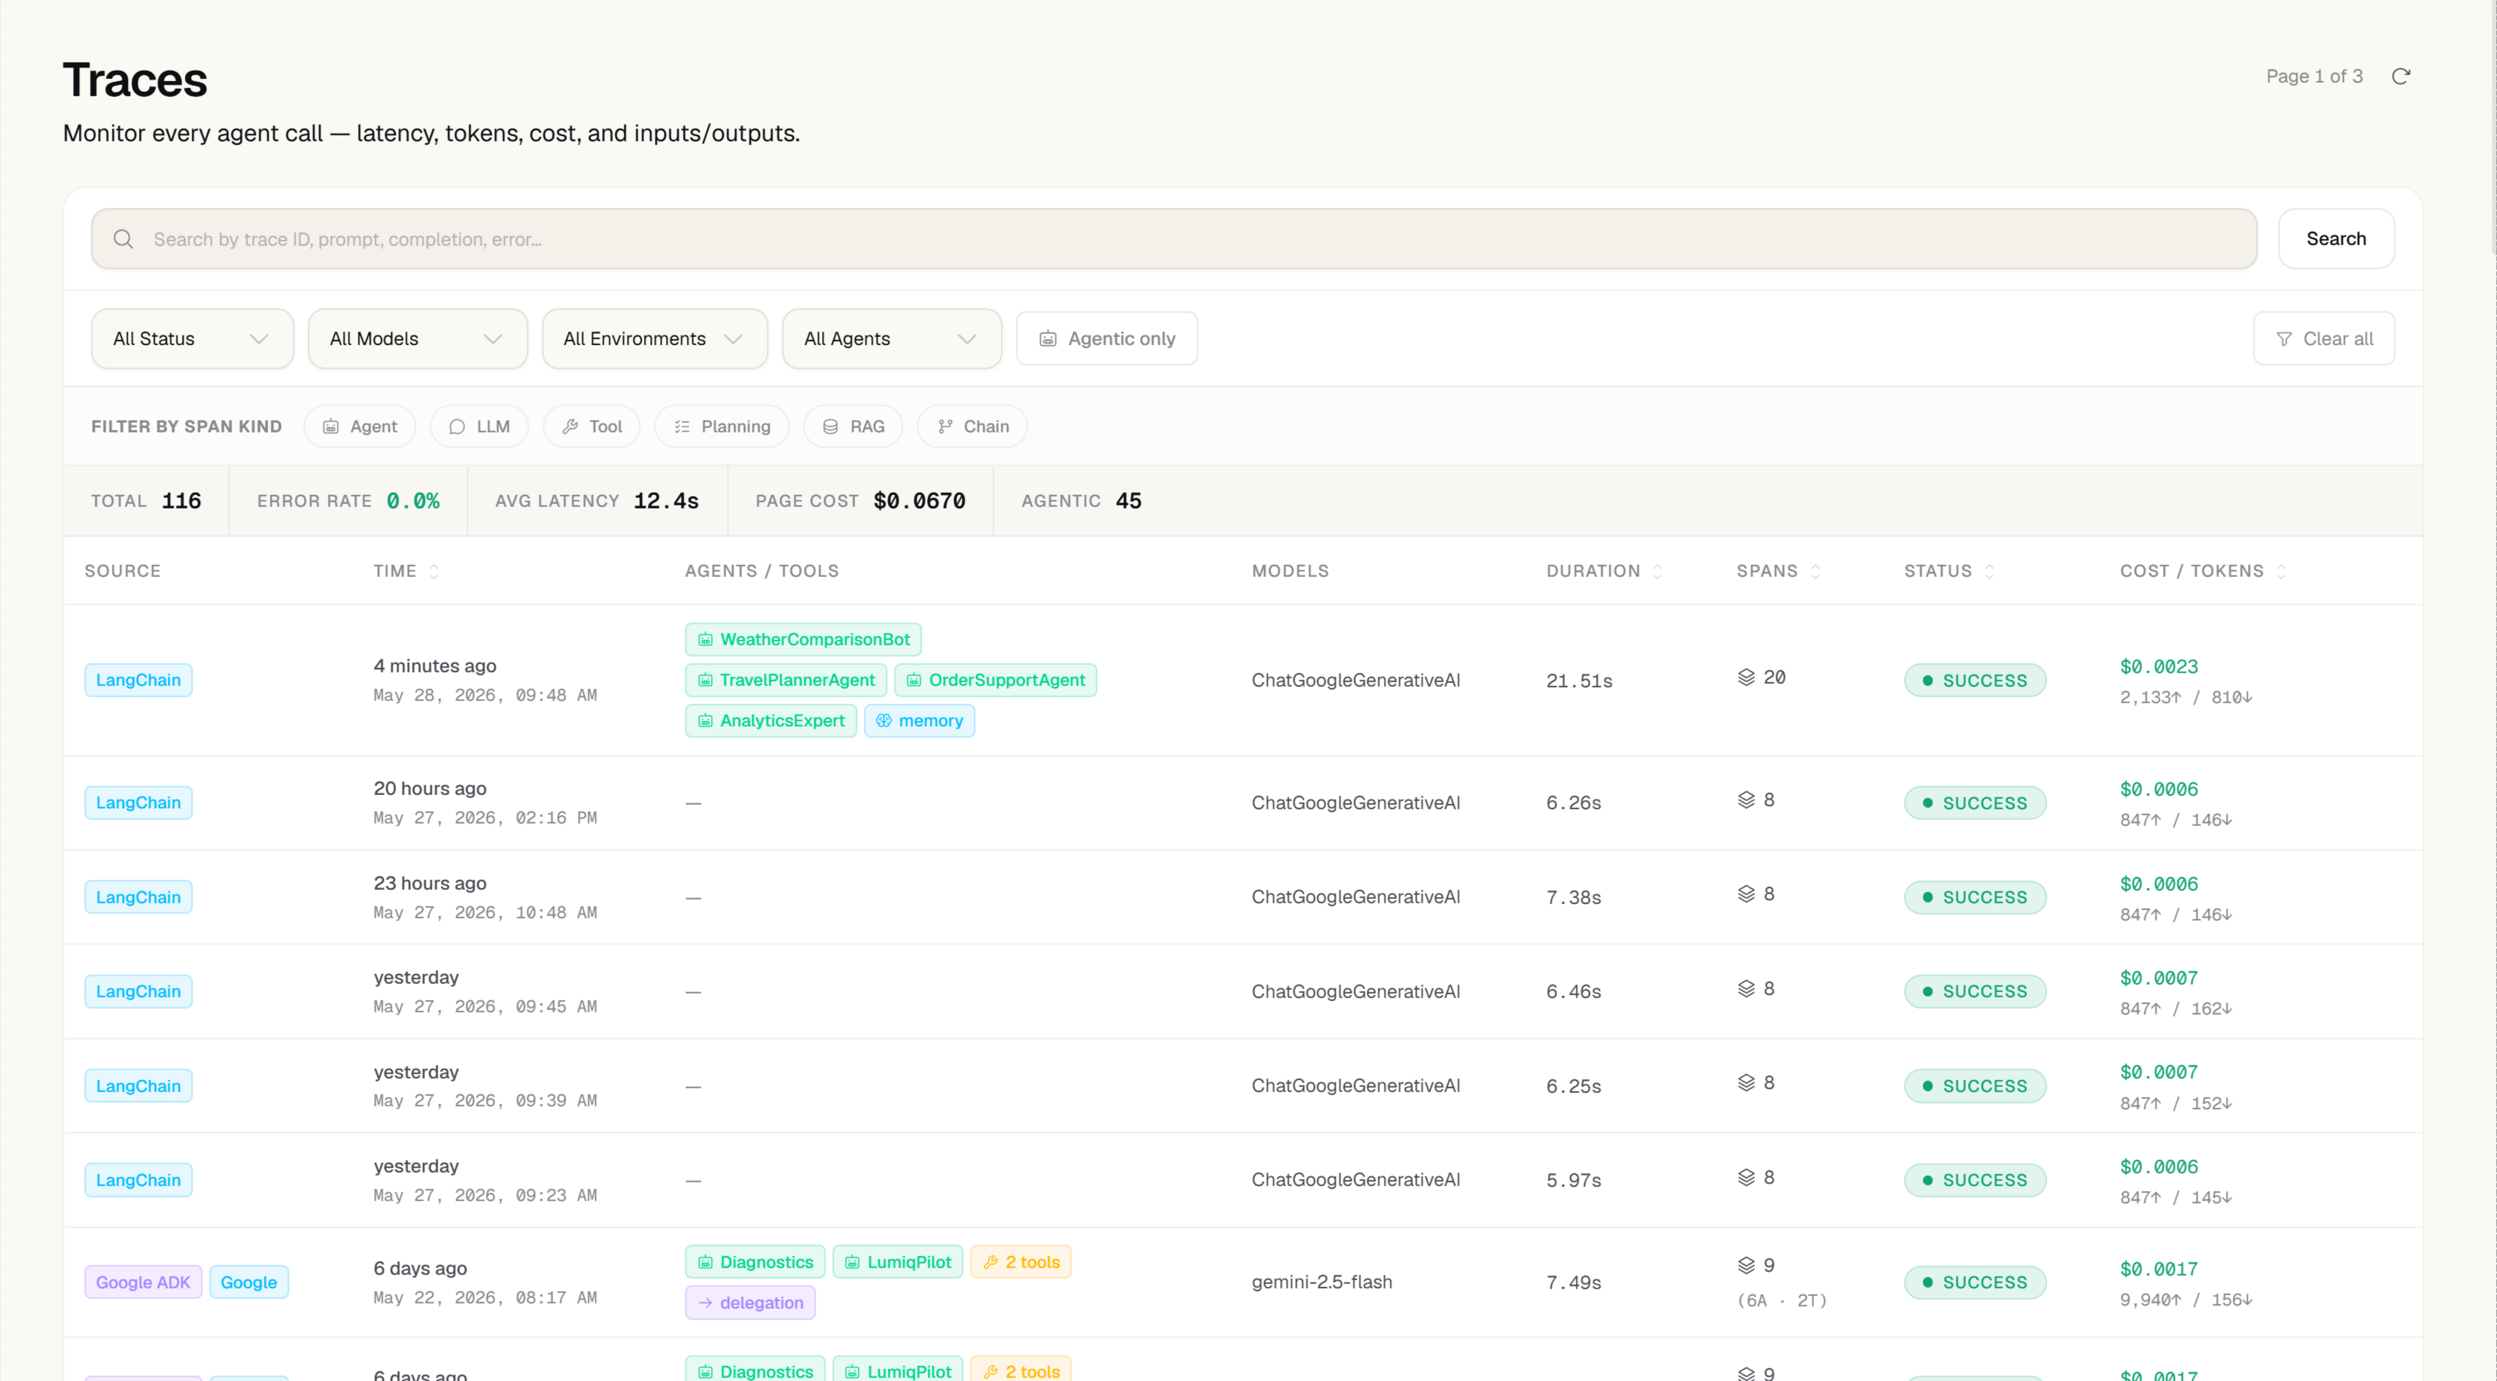This screenshot has height=1381, width=2497.
Task: Toggle the LLM span kind filter
Action: 479,426
